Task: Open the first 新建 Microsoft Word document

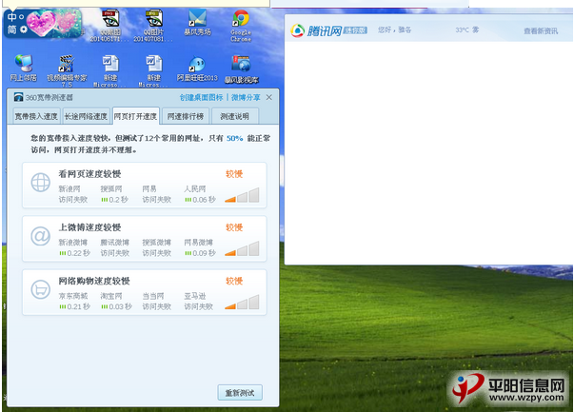Action: 109,70
